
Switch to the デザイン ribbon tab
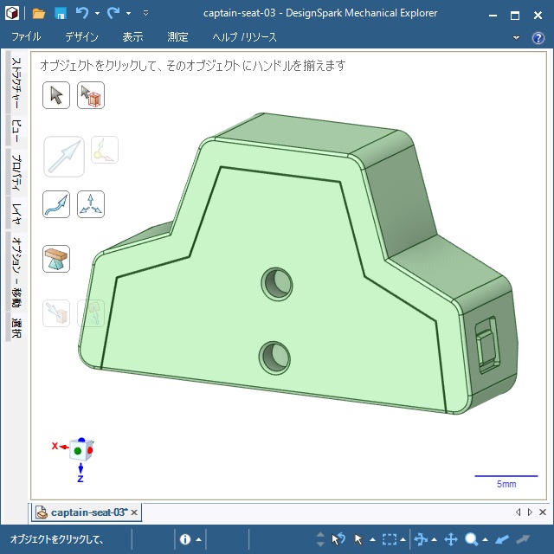click(81, 36)
